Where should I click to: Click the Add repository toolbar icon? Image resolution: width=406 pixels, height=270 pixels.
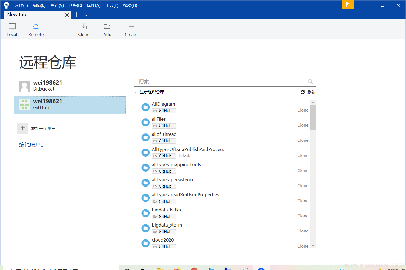click(x=107, y=26)
